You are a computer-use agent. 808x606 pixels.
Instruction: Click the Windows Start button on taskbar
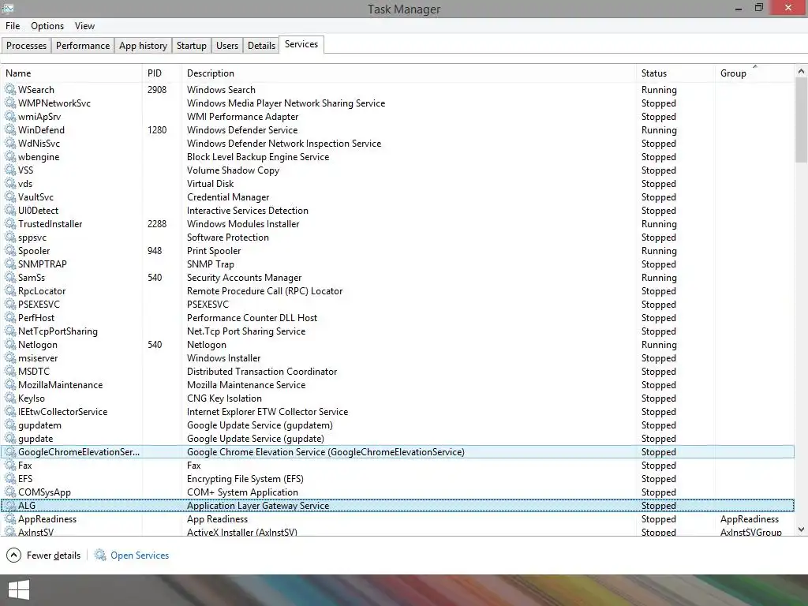click(x=19, y=590)
